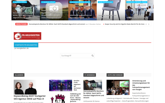Open ticker headline about Keeper Security

click(125, 24)
